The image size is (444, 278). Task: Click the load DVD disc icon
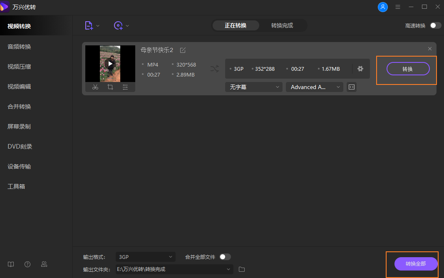pos(119,25)
